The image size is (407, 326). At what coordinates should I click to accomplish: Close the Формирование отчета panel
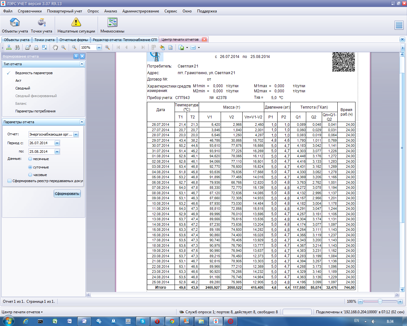click(82, 56)
